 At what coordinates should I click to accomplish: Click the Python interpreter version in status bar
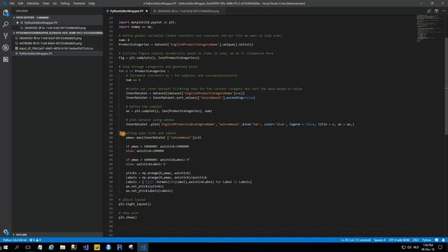15,240
